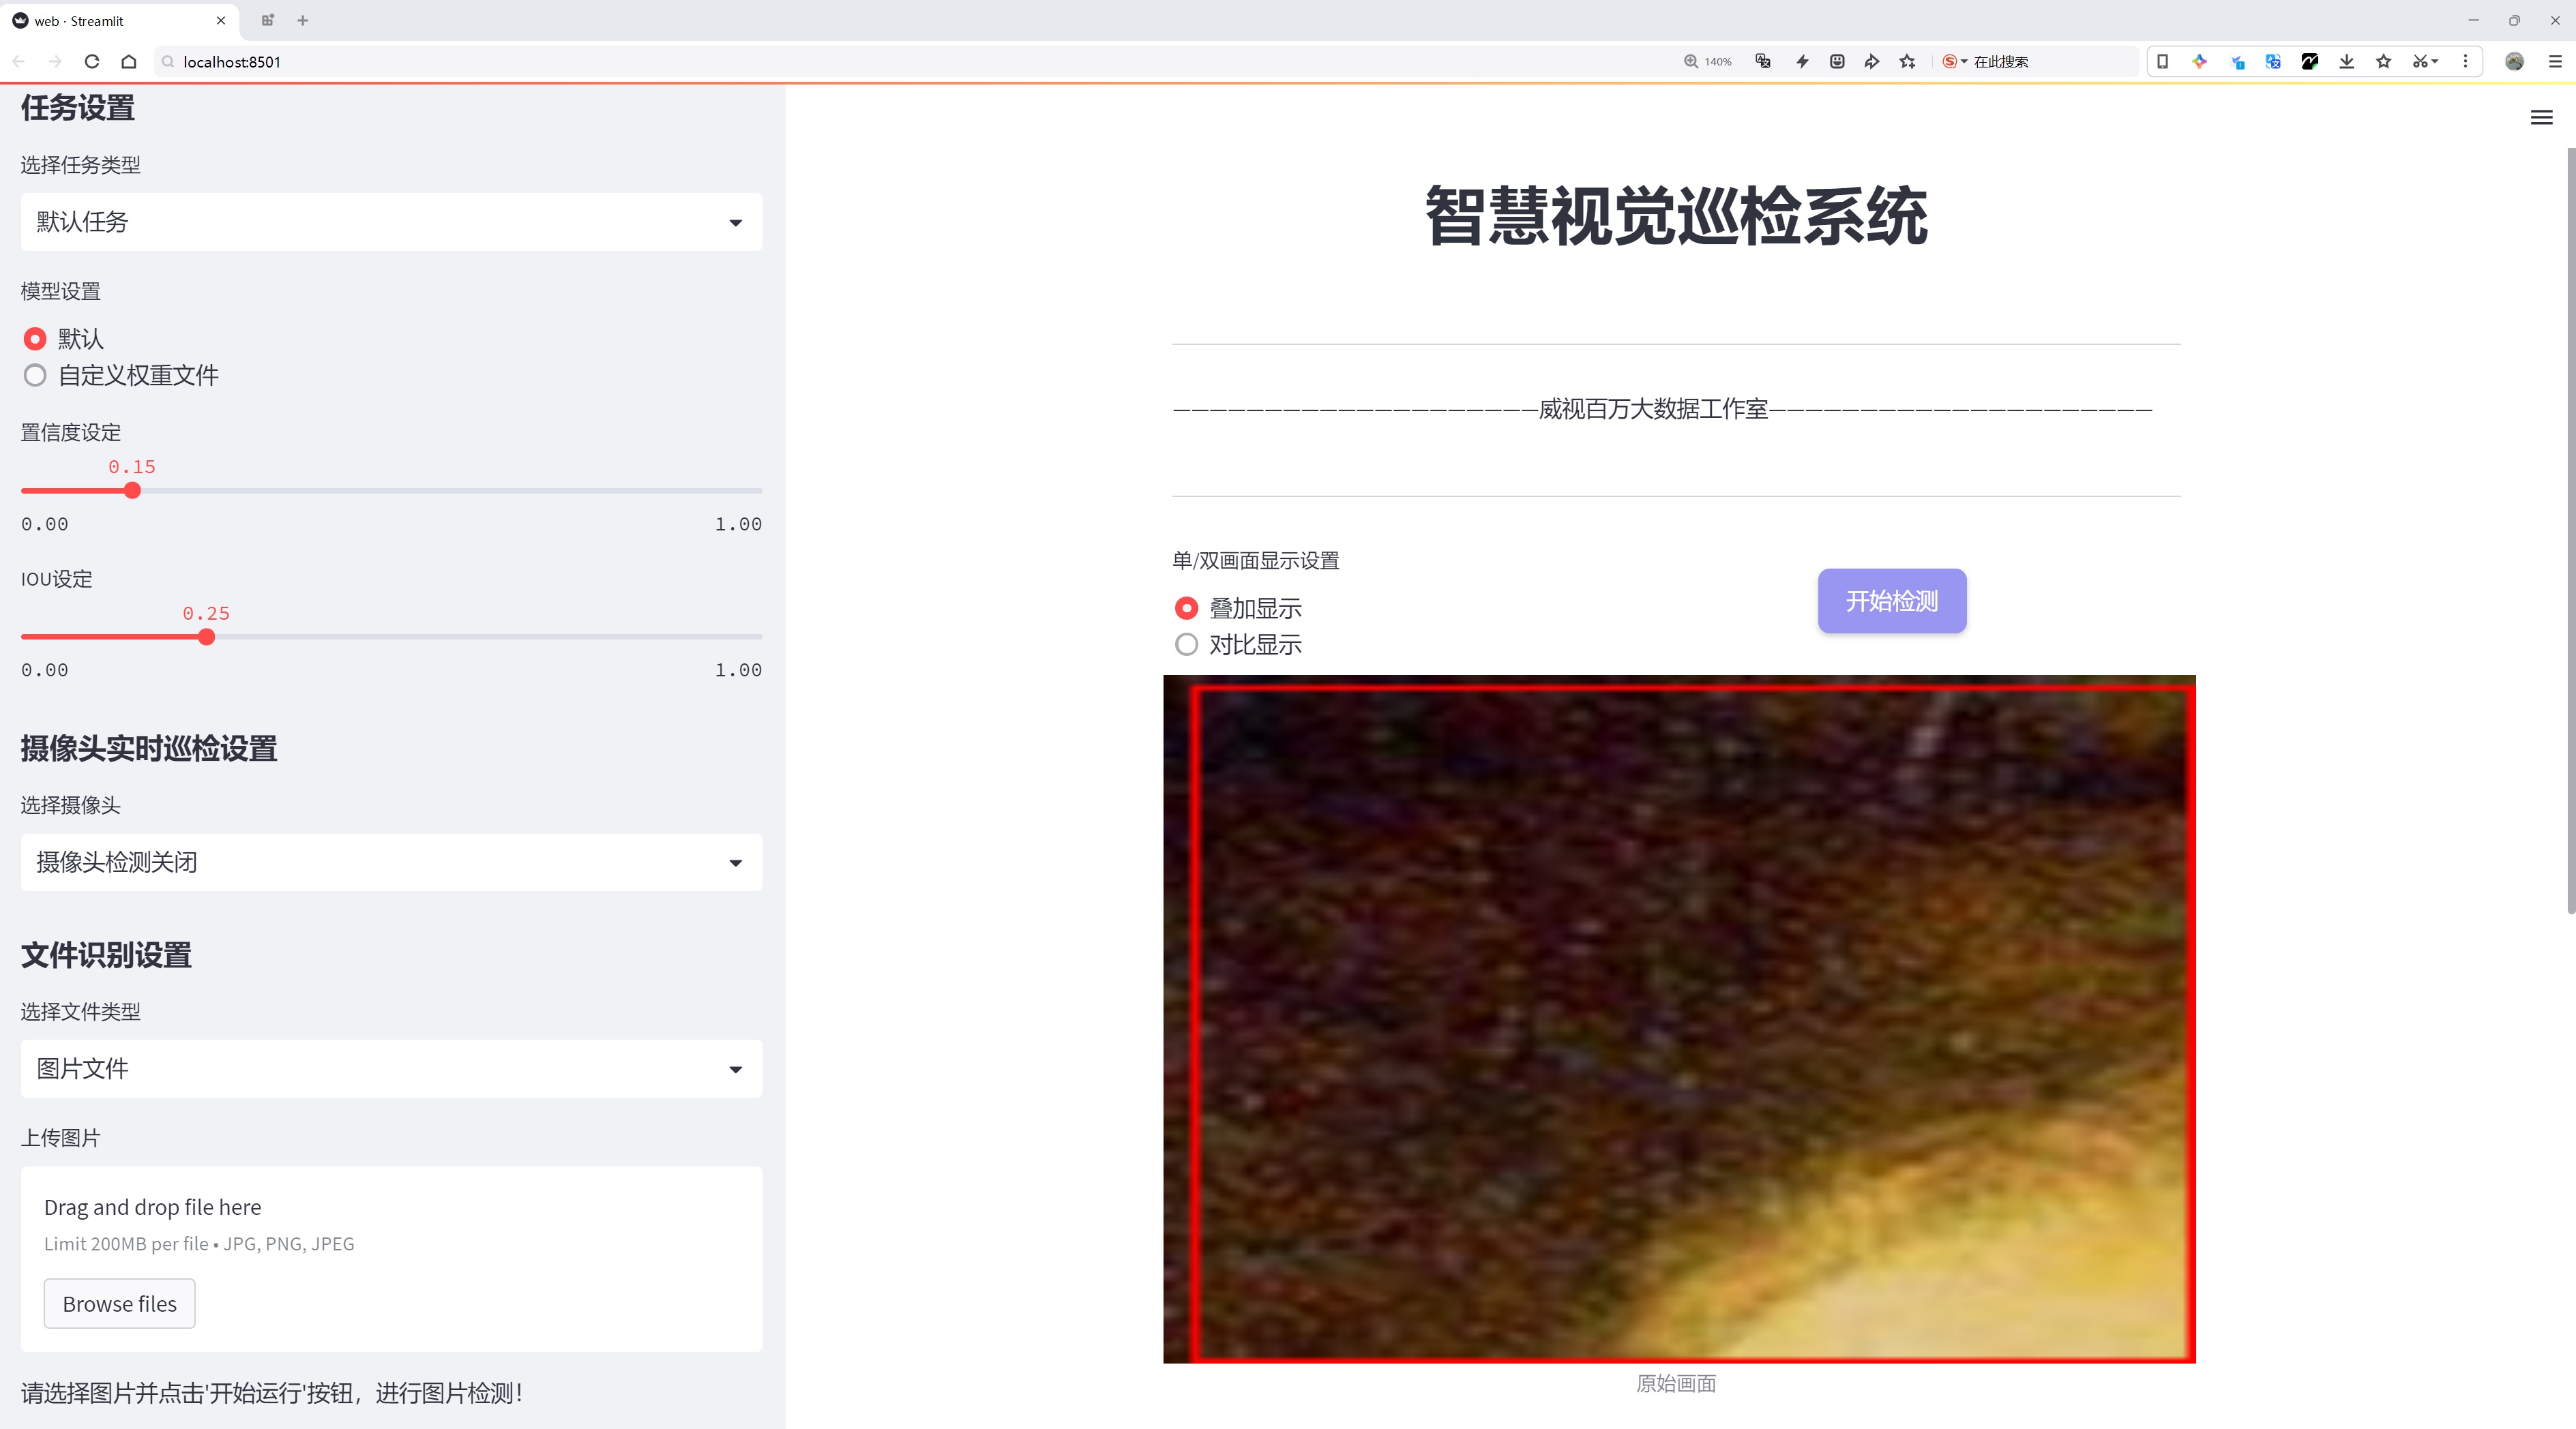Image resolution: width=2576 pixels, height=1429 pixels.
Task: Open the 图片文件 file type dropdown
Action: click(391, 1069)
